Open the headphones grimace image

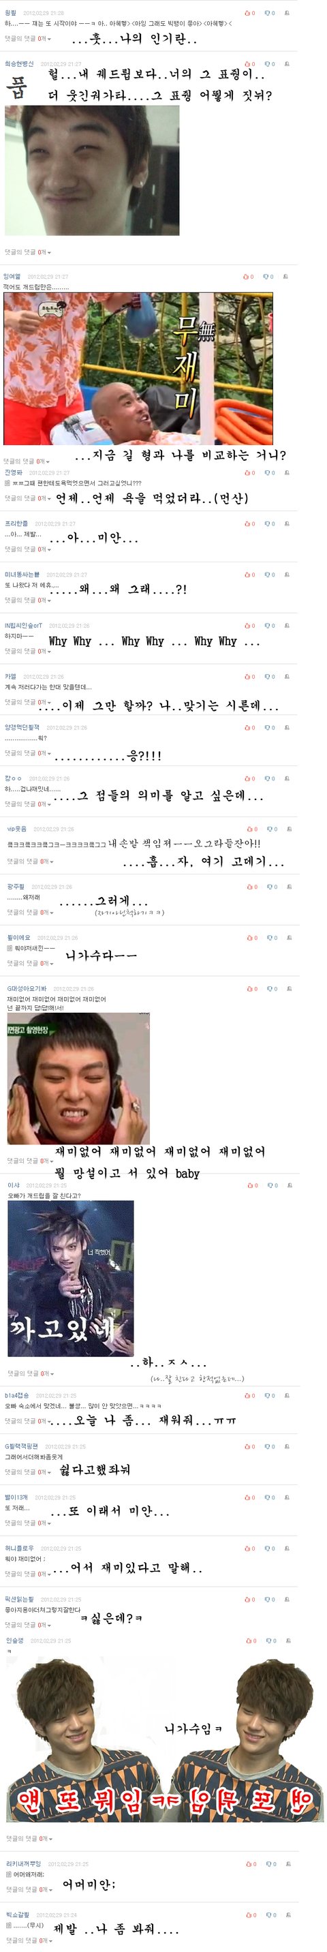78,1079
